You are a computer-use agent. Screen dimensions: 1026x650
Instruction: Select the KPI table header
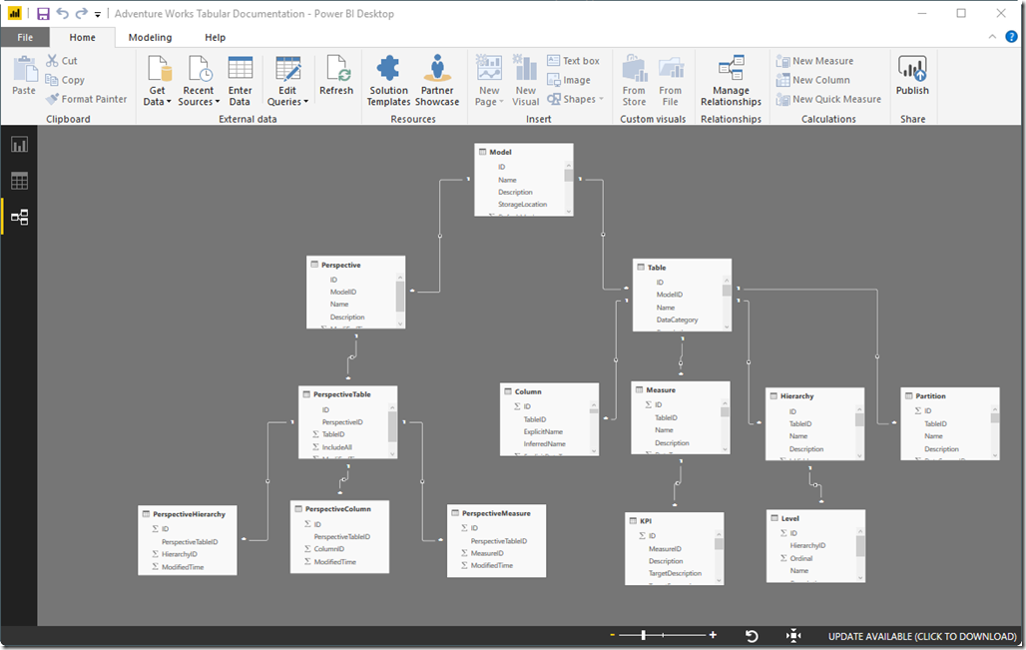coord(674,521)
